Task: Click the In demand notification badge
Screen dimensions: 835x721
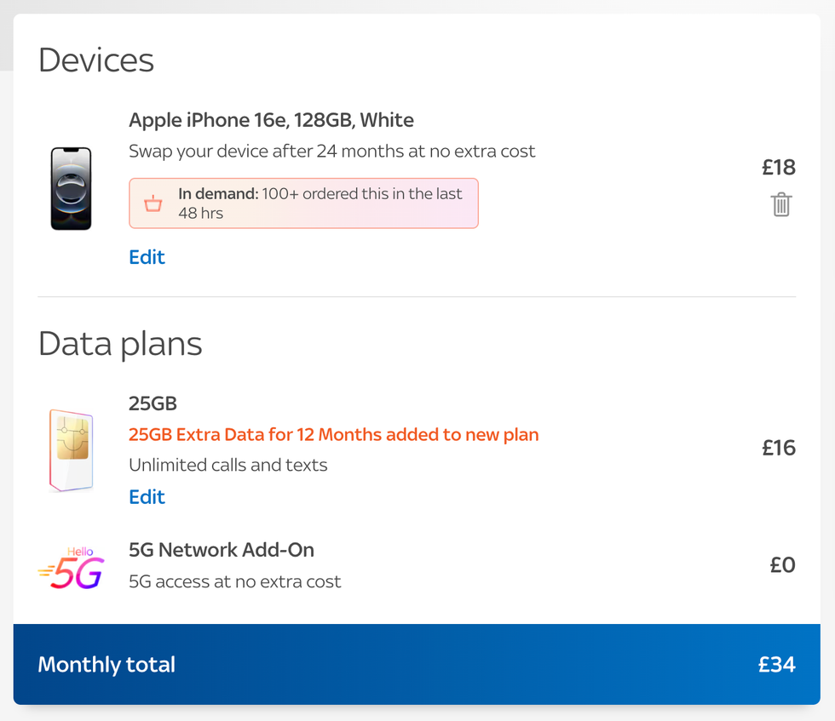Action: coord(303,203)
